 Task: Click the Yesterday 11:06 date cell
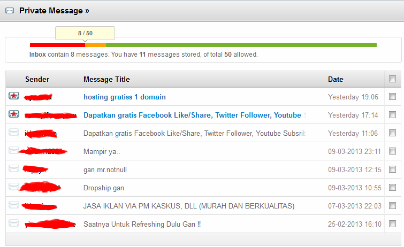353,134
